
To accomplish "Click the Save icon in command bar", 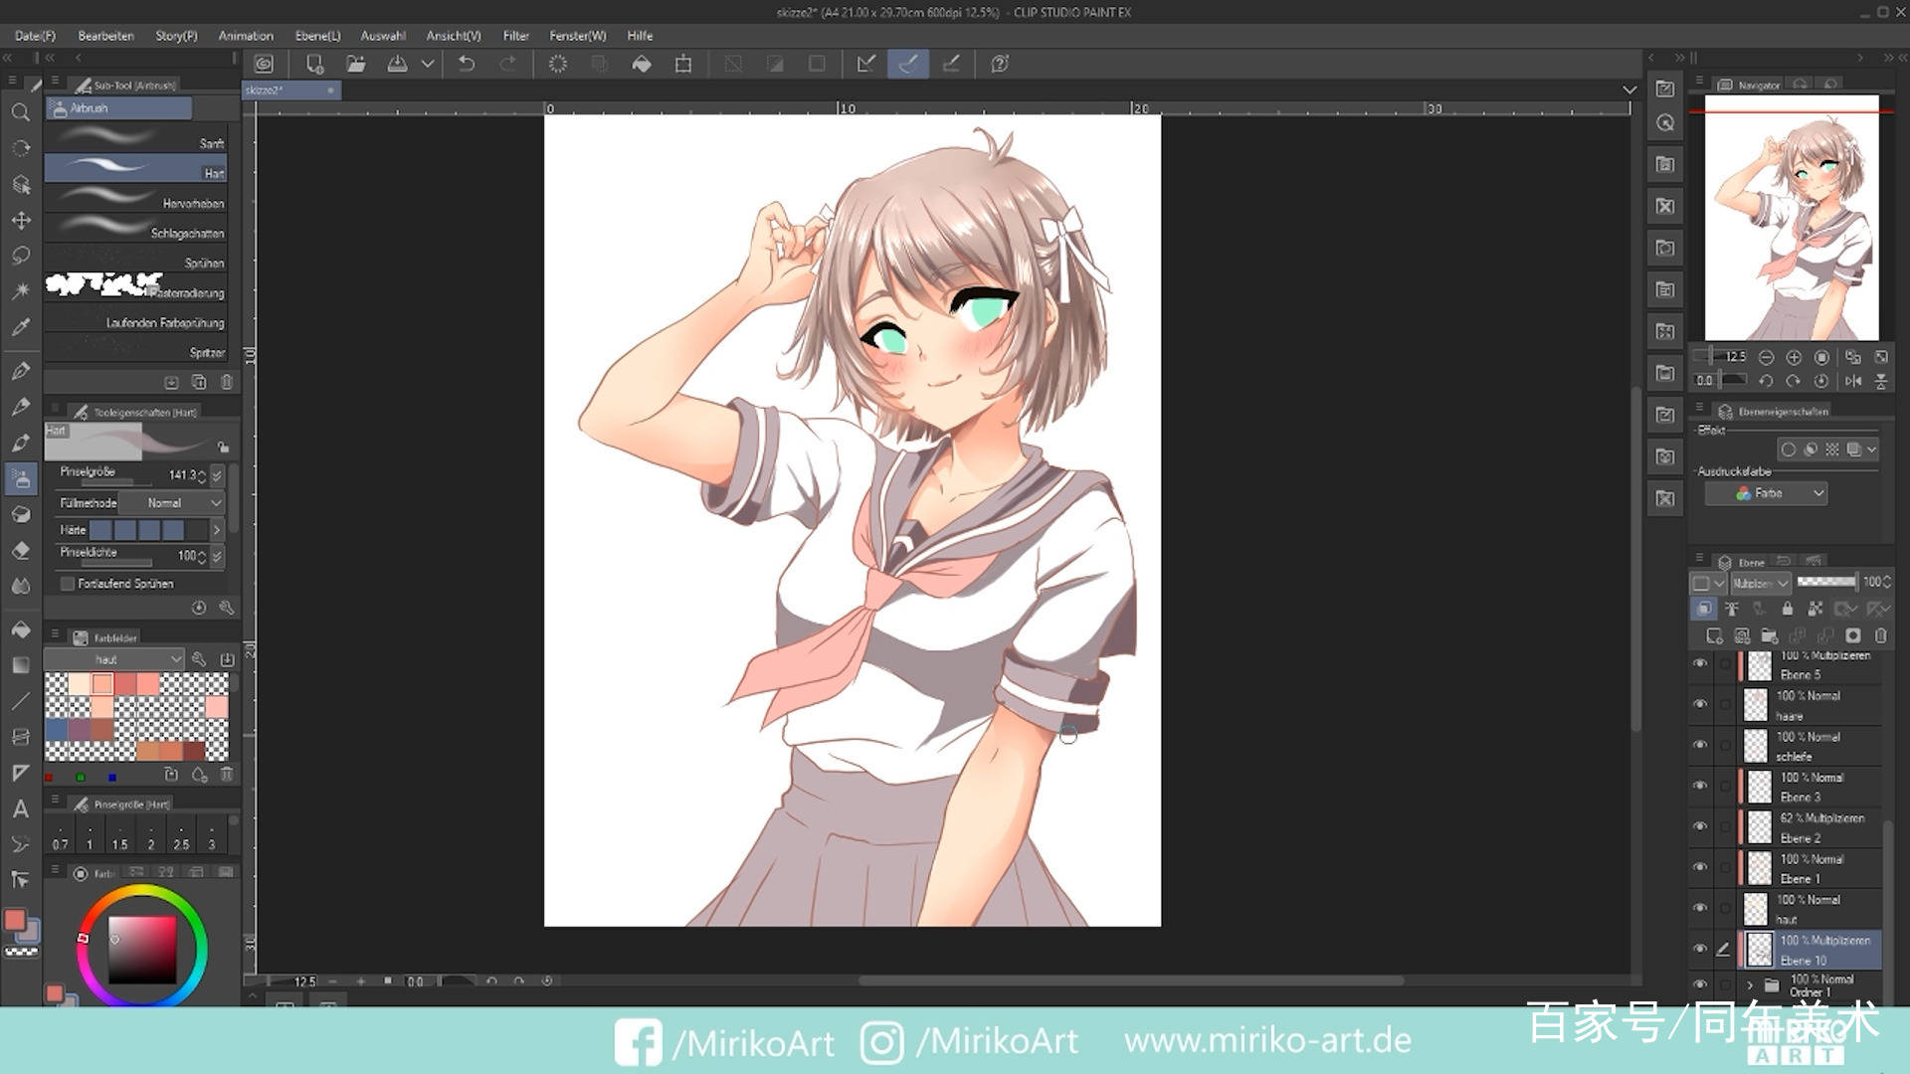I will (x=397, y=64).
